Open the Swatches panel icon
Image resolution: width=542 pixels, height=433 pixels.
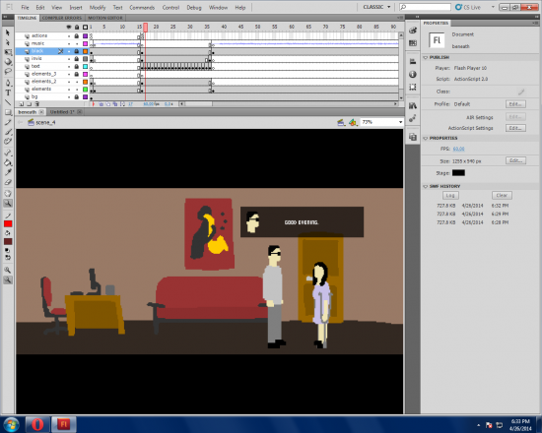412,43
